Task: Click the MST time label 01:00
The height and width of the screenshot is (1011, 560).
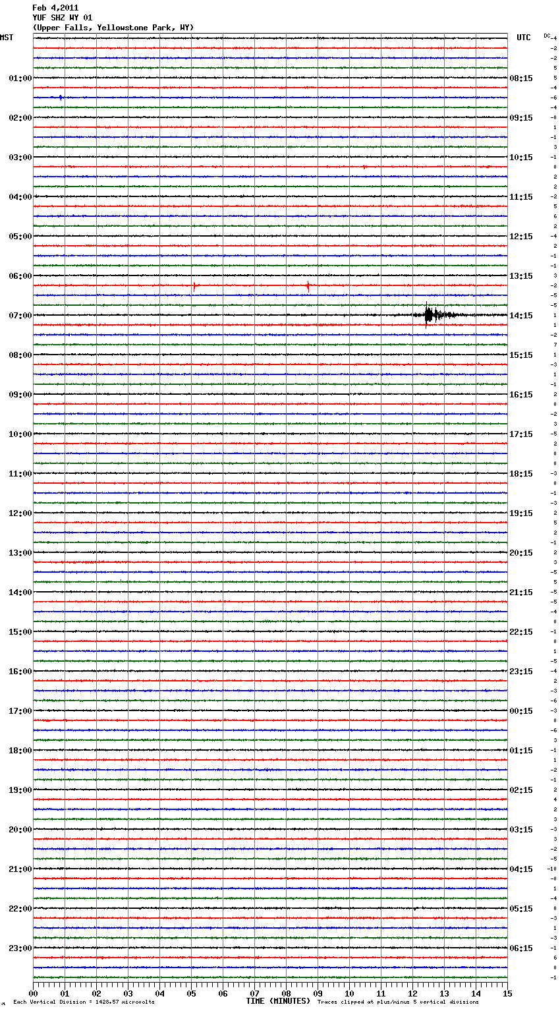Action: coord(20,78)
